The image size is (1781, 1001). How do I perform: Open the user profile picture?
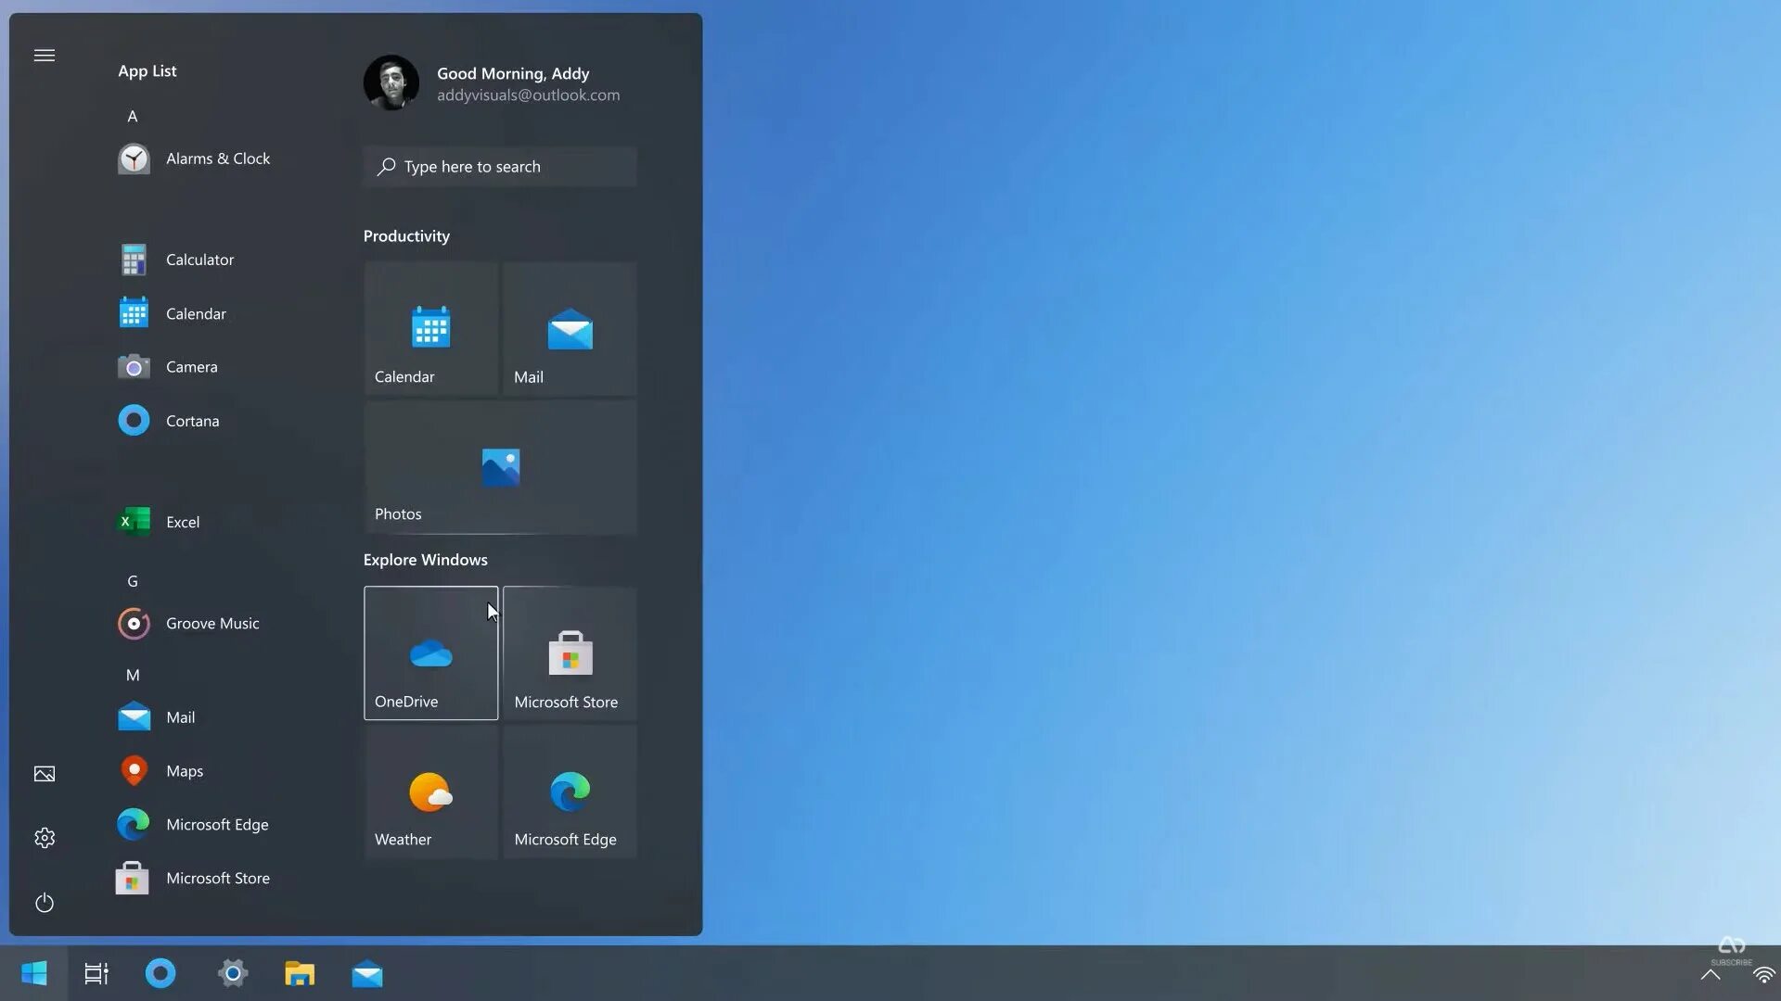click(x=391, y=82)
